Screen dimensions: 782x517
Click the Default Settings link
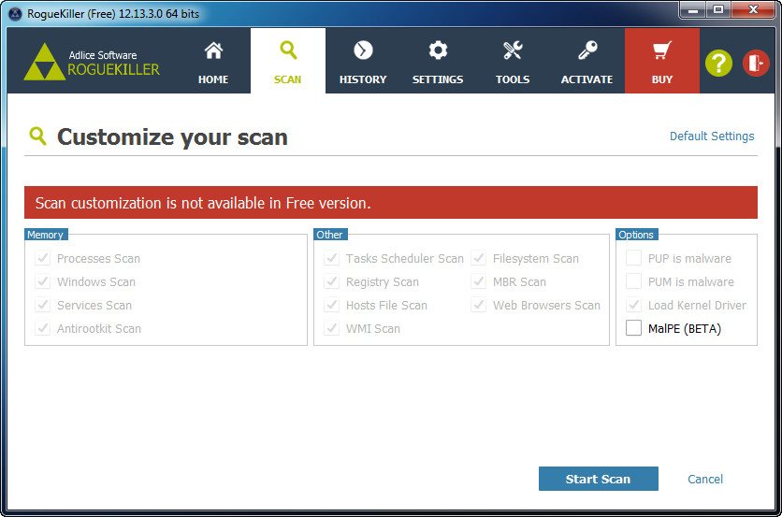pyautogui.click(x=712, y=136)
